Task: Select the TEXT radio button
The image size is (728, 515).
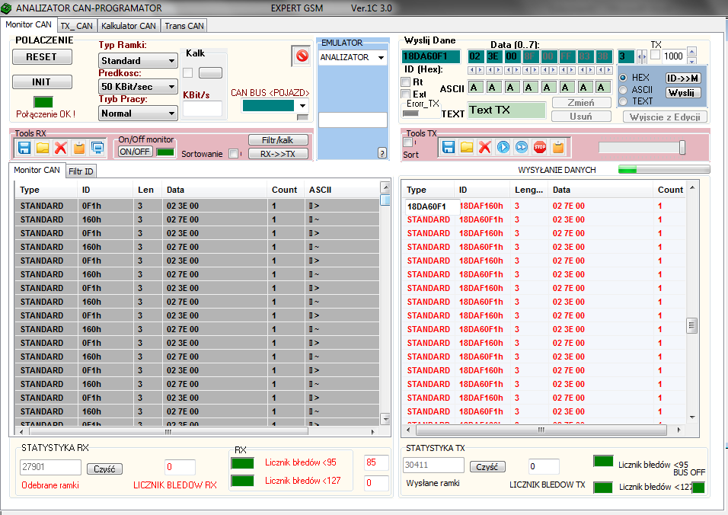Action: tap(623, 101)
